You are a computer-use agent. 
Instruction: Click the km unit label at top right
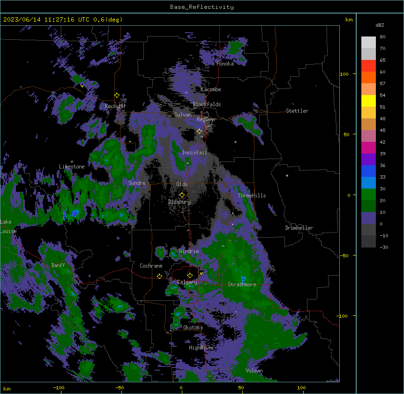349,20
